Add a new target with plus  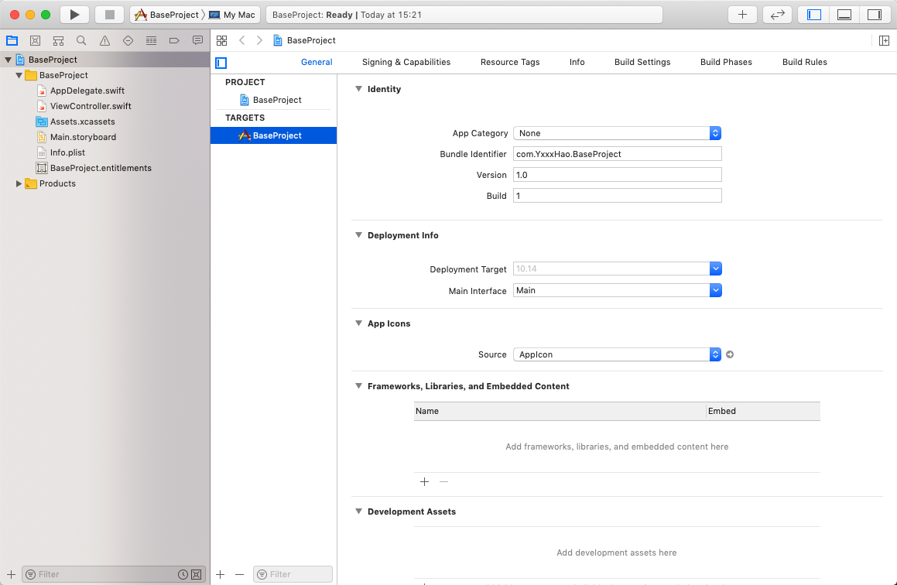[221, 574]
